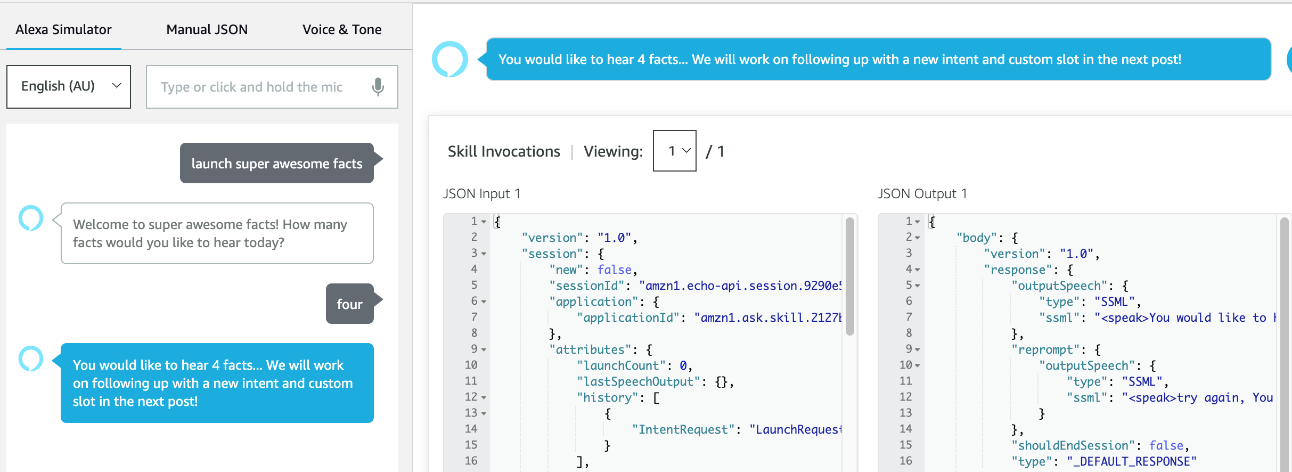This screenshot has height=472, width=1292.
Task: Collapse the history array at input line 12
Action: 484,397
